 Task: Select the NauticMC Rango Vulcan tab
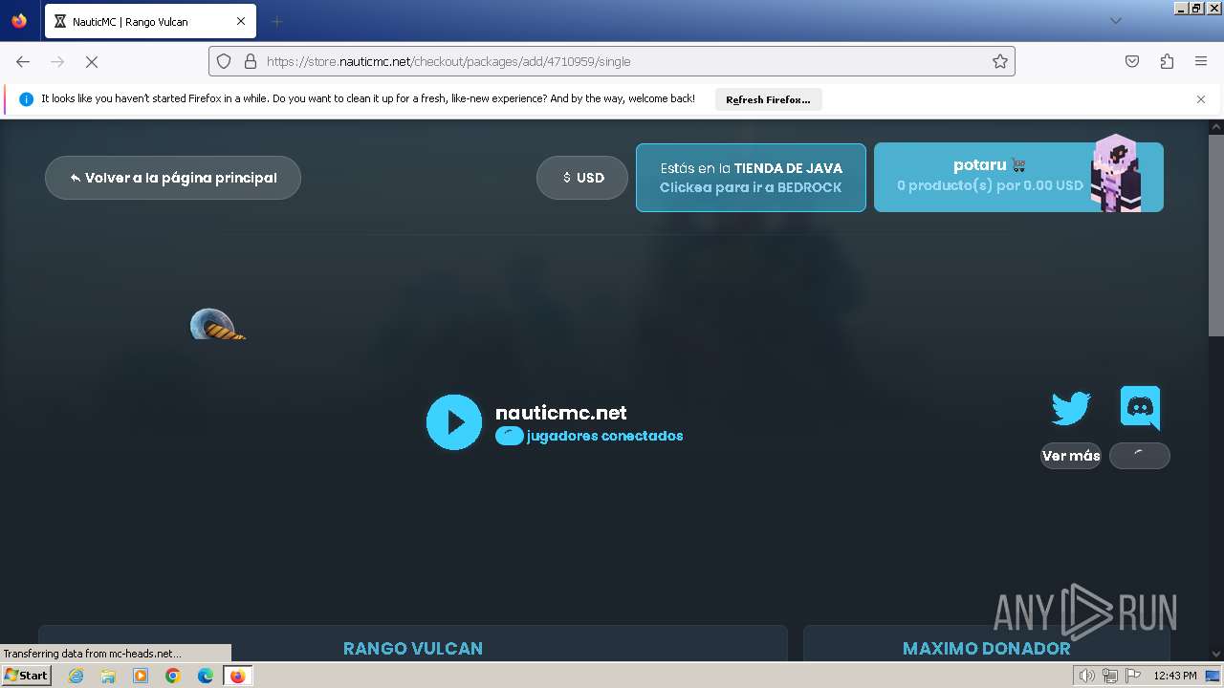(149, 21)
